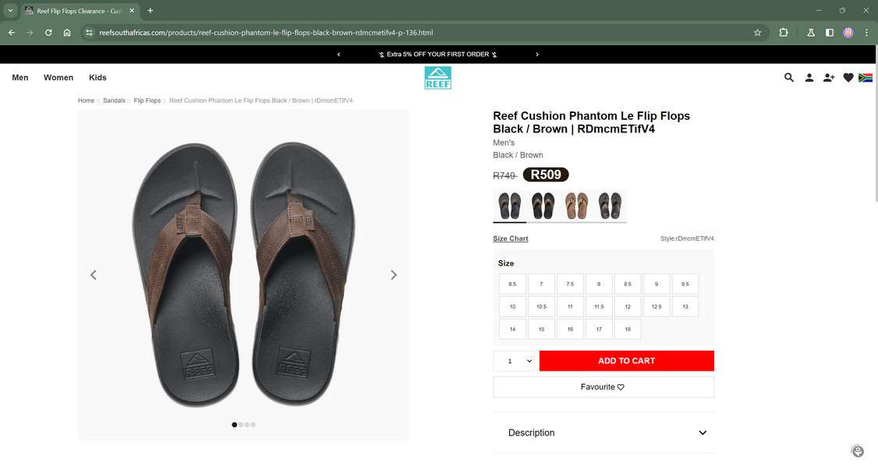This screenshot has height=469, width=878.
Task: Open the Women menu
Action: click(58, 78)
